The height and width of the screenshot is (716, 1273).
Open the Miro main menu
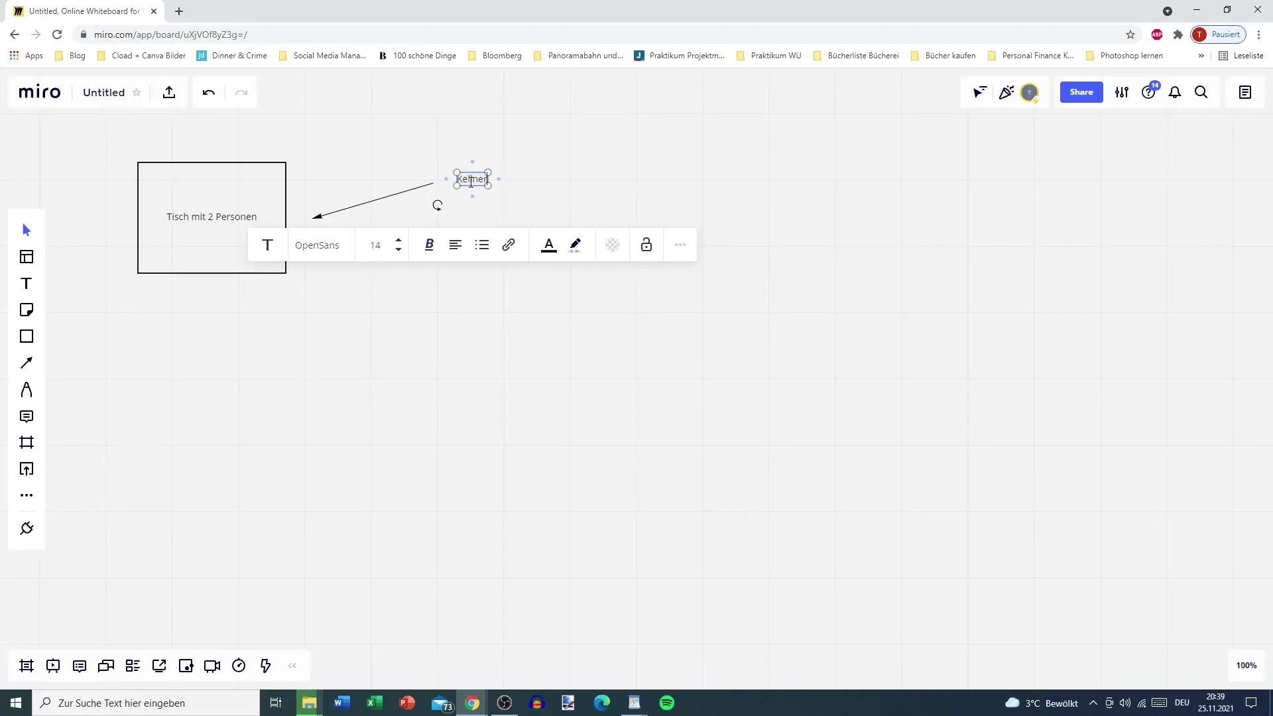coord(38,91)
